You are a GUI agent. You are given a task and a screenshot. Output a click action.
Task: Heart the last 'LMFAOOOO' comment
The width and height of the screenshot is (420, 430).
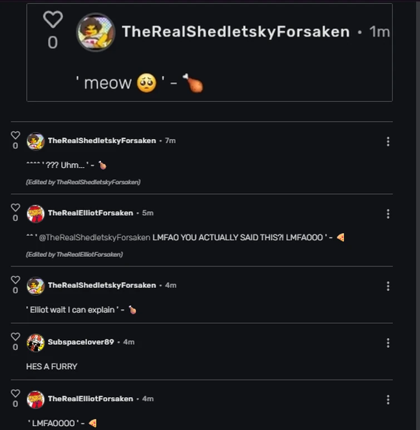pos(16,393)
